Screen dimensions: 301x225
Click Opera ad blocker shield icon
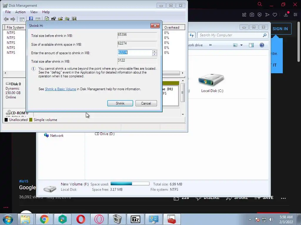click(x=260, y=15)
